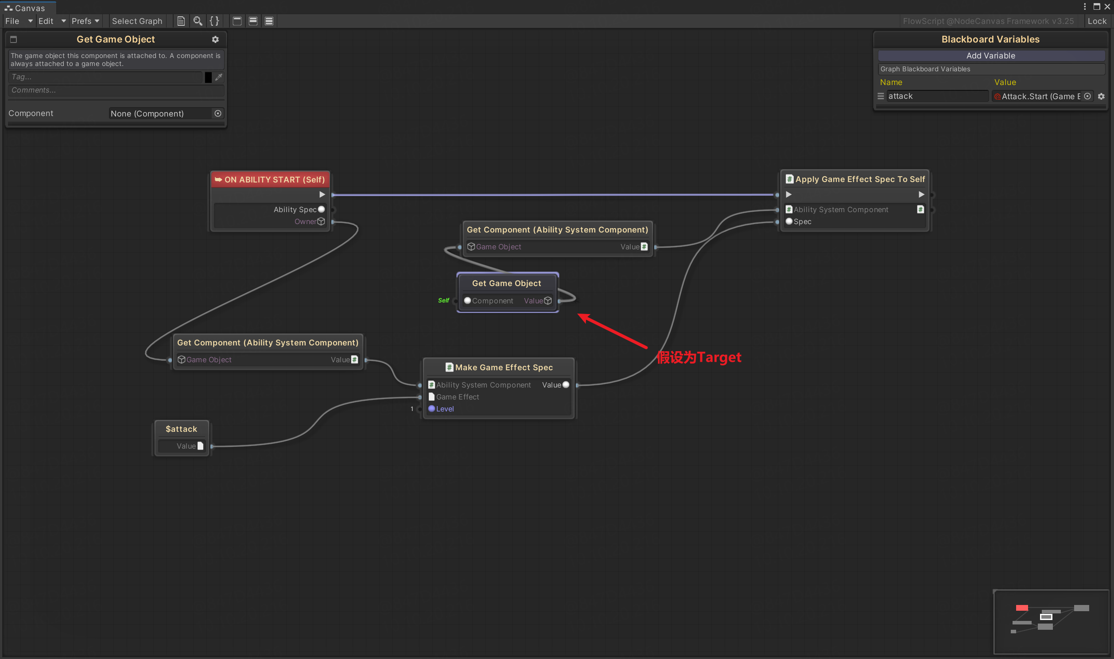Click the curly braces icon in toolbar
The width and height of the screenshot is (1114, 659).
pos(214,21)
